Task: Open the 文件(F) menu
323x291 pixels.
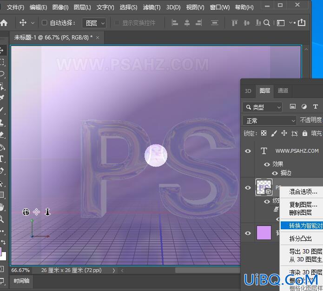Action: (15, 7)
